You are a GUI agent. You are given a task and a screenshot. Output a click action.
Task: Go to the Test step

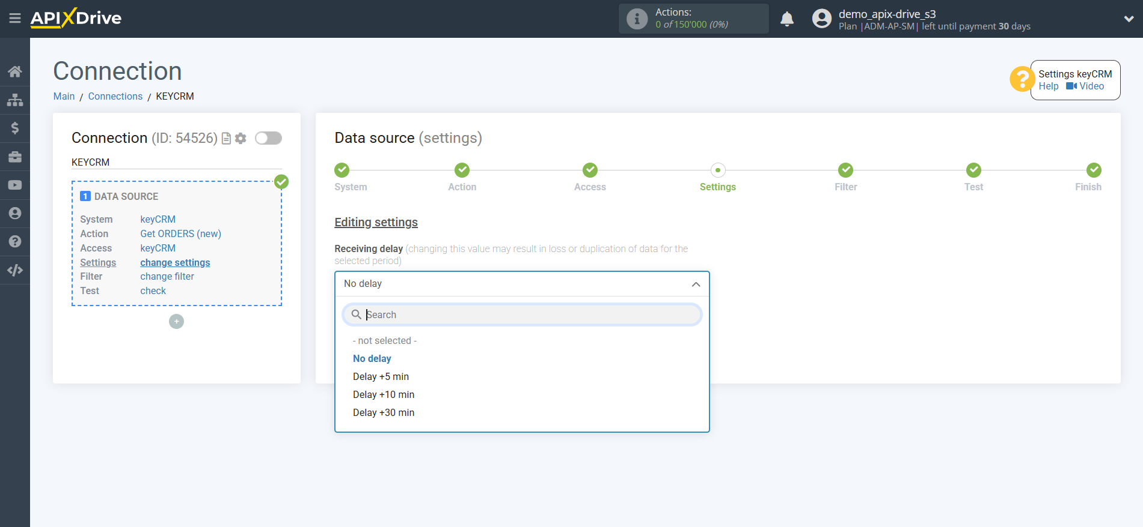[973, 170]
